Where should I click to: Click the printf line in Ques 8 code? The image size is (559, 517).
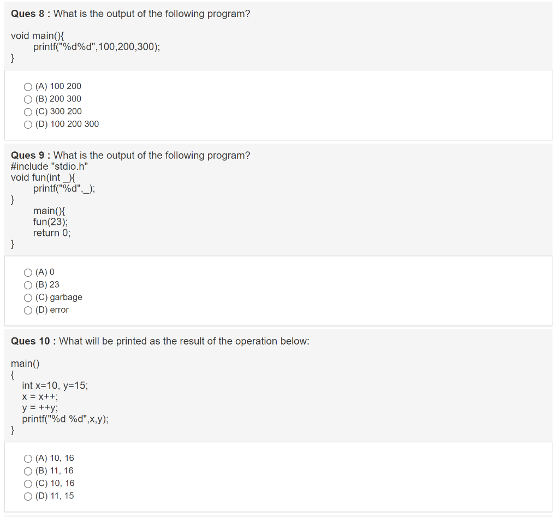(96, 46)
